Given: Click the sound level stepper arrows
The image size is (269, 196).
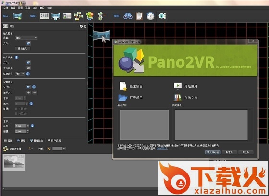Looking at the screenshot, I should click(x=24, y=98).
